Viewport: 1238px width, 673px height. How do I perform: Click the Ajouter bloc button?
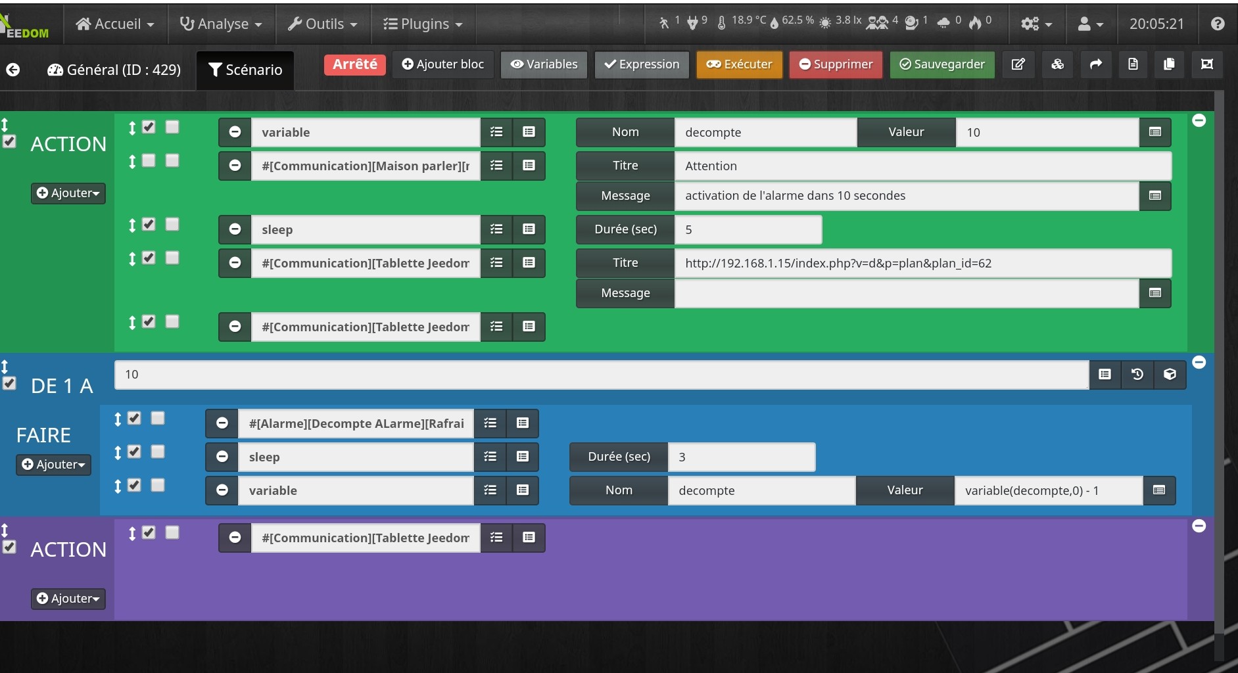[443, 64]
